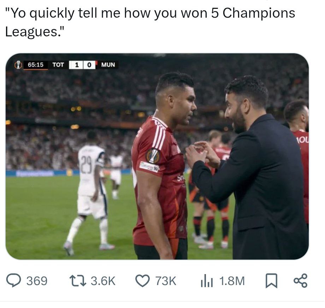The width and height of the screenshot is (325, 308).
Task: Click the 65:15 match timer in the image
Action: tap(35, 65)
